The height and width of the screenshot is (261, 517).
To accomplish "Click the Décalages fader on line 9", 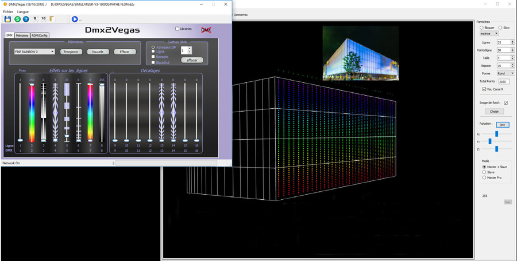I will (x=115, y=112).
